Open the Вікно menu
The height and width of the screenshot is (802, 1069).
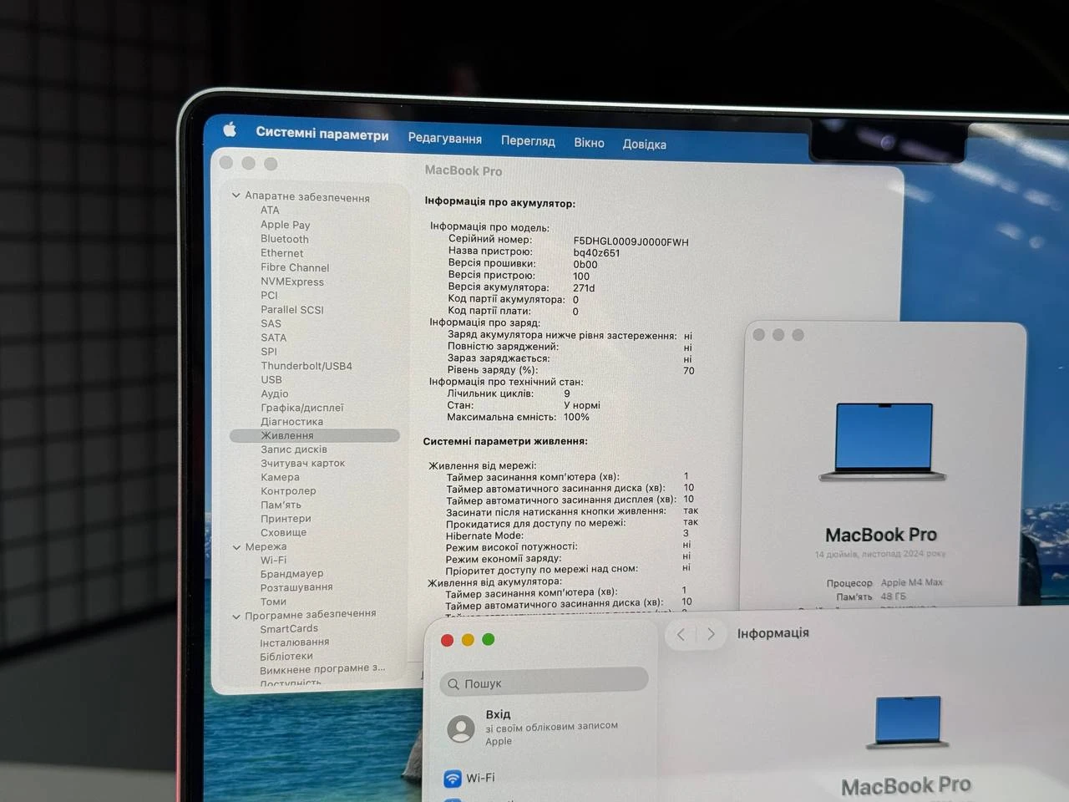589,143
